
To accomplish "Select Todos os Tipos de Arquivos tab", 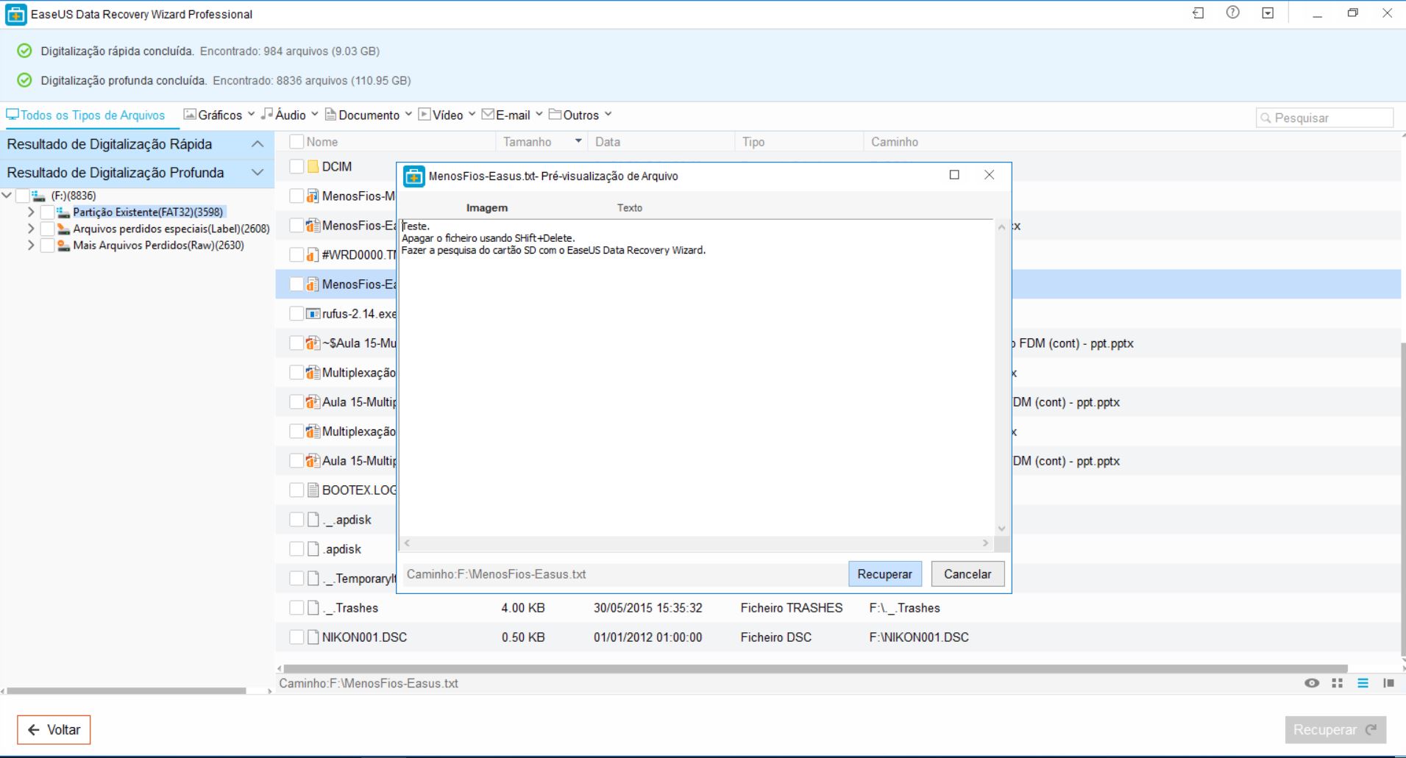I will (86, 115).
